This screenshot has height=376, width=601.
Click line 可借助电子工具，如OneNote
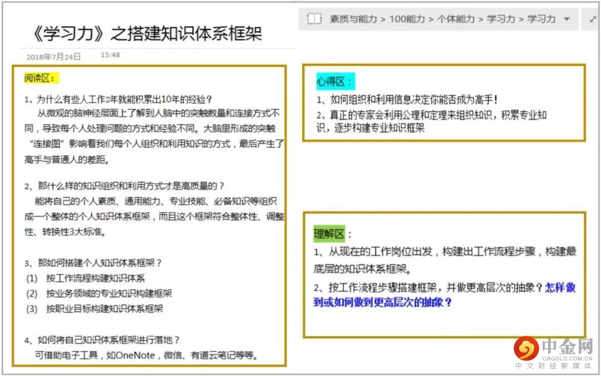point(146,355)
